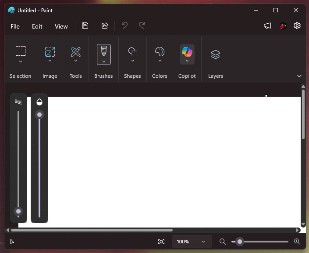Click the Copilot icon
Image resolution: width=309 pixels, height=253 pixels.
187,52
